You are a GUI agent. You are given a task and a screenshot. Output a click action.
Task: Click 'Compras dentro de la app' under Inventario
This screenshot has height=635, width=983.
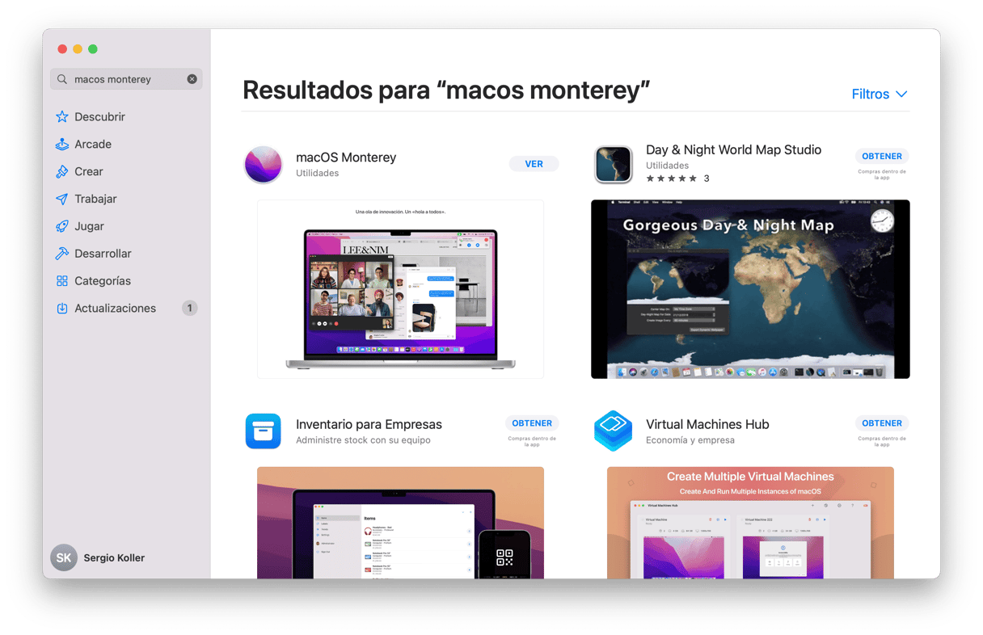[x=532, y=441]
